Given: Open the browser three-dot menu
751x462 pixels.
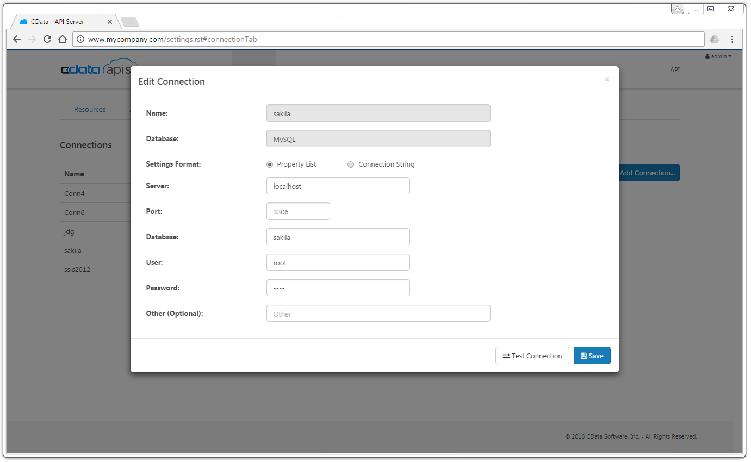Looking at the screenshot, I should (733, 39).
